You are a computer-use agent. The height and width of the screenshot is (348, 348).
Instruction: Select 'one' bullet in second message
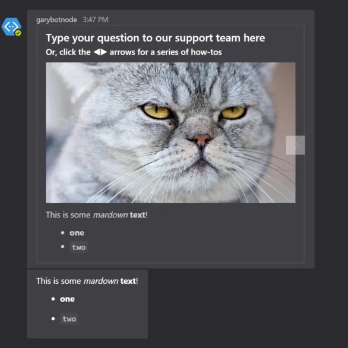[67, 299]
